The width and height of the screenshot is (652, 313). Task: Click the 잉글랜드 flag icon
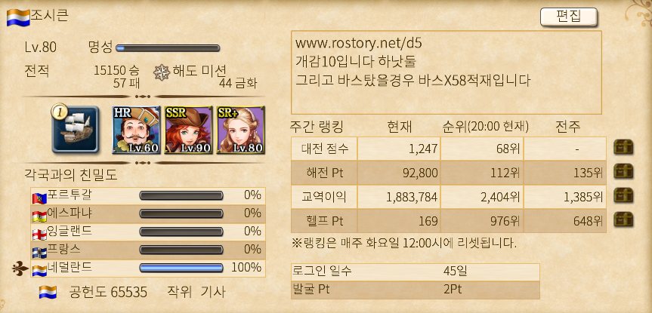(39, 234)
